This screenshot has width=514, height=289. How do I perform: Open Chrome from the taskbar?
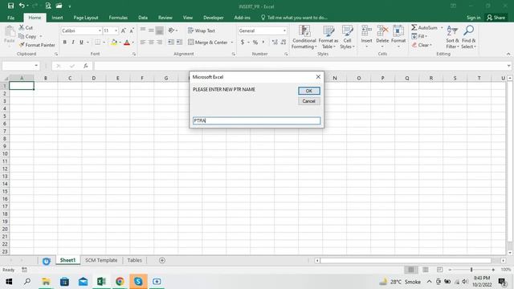tap(120, 282)
